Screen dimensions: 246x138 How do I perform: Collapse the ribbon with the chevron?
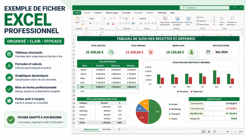coord(241,28)
